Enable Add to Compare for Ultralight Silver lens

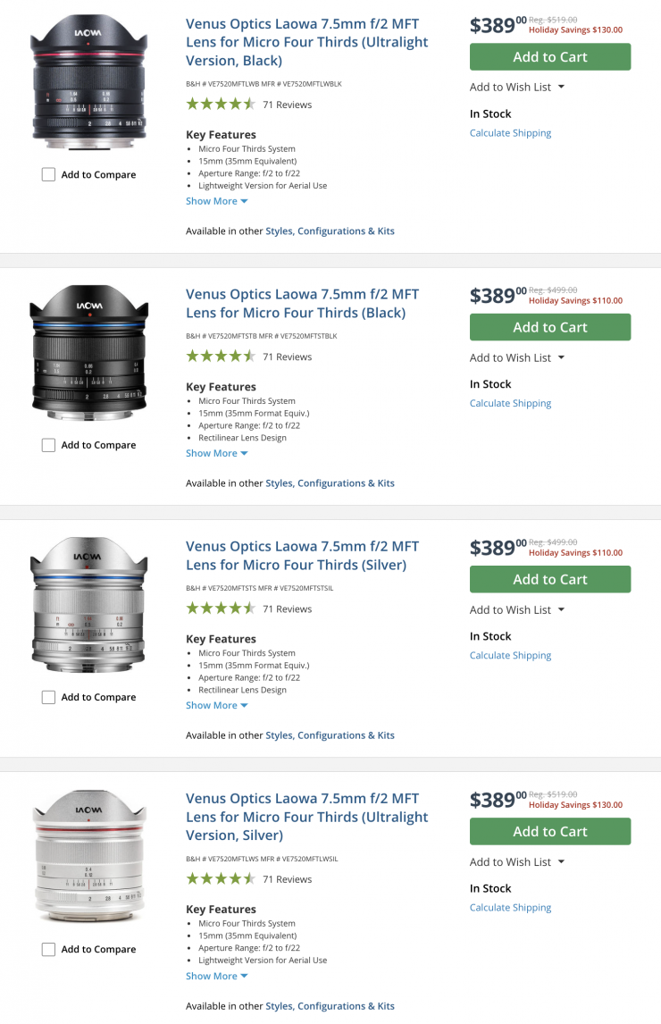[49, 949]
